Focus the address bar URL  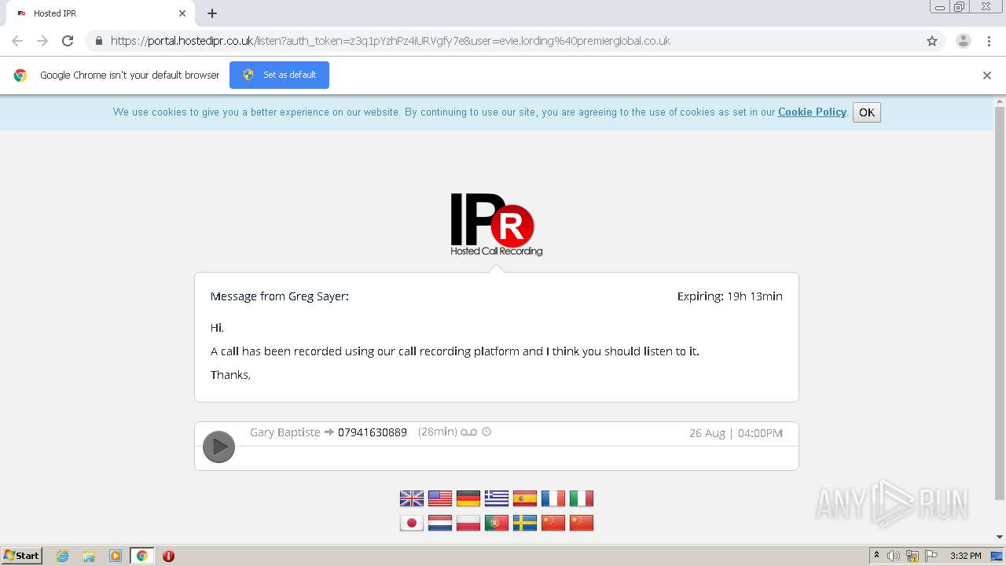[x=390, y=41]
